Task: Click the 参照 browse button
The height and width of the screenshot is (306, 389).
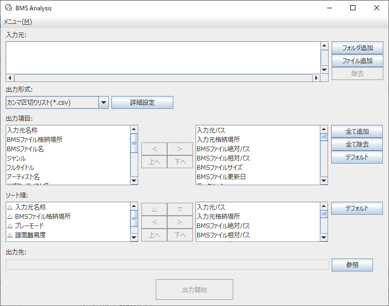Action: (x=352, y=265)
